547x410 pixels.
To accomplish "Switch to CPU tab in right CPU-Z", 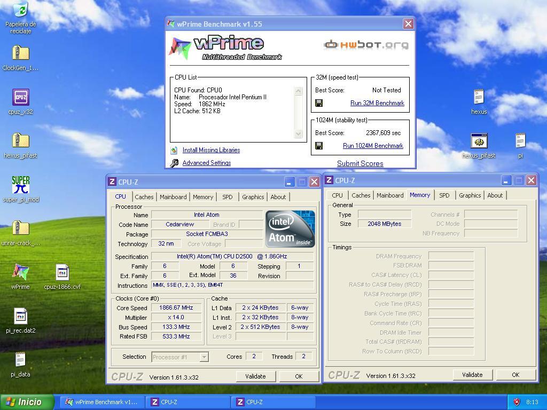I will pos(338,195).
